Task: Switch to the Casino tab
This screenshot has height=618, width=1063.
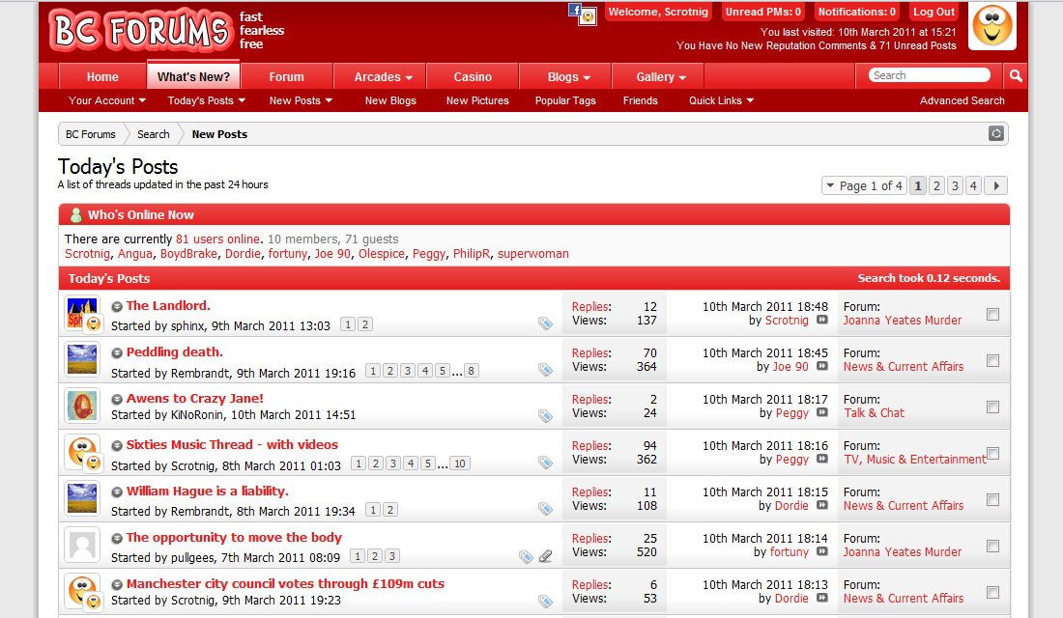Action: pyautogui.click(x=473, y=77)
